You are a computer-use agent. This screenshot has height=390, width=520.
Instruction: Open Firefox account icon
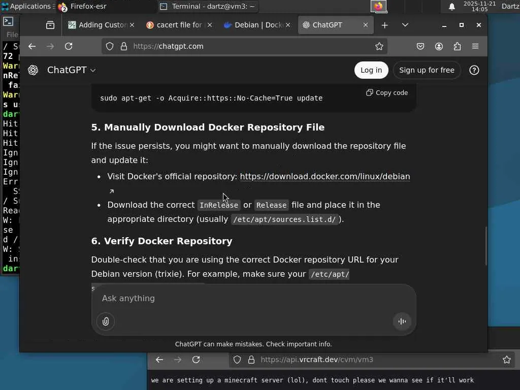[x=439, y=46]
